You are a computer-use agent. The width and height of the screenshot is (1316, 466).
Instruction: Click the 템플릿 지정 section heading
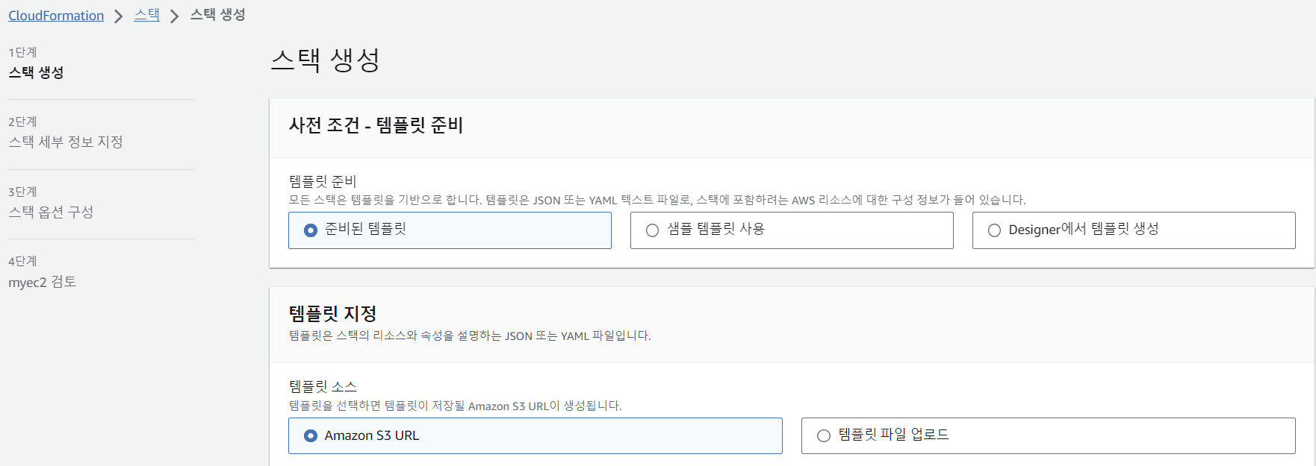(x=333, y=314)
